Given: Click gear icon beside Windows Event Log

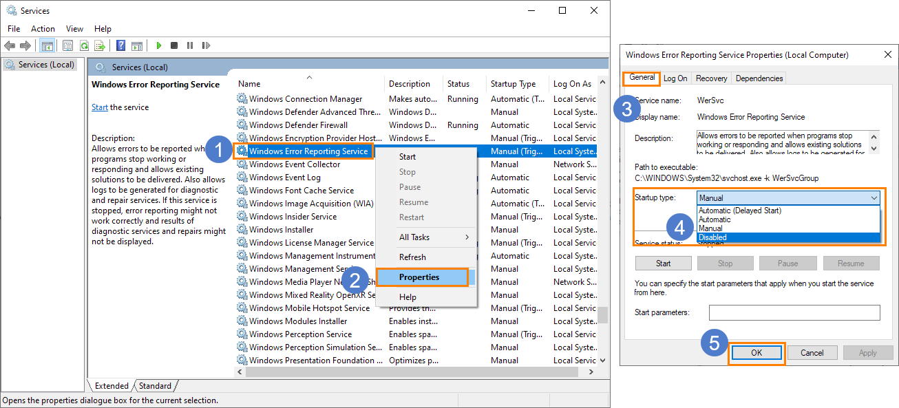Looking at the screenshot, I should [x=242, y=177].
